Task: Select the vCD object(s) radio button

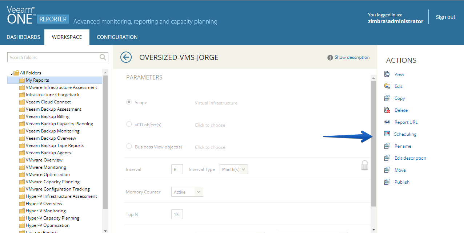Action: coord(129,124)
